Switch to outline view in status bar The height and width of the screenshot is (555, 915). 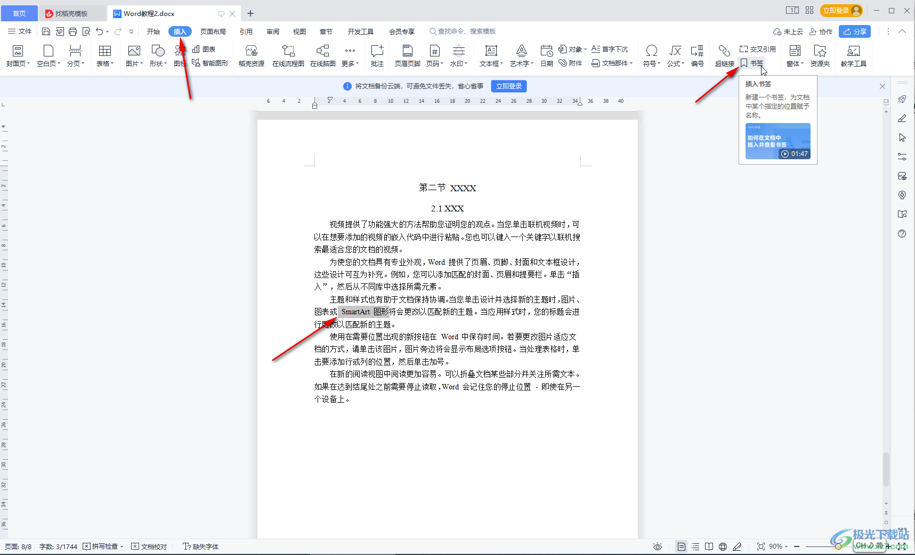[695, 546]
